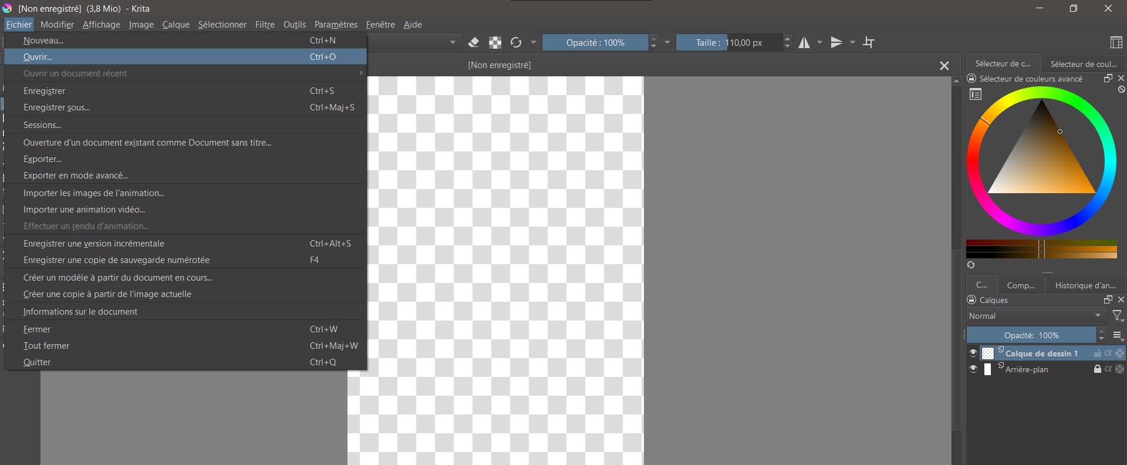Image resolution: width=1127 pixels, height=465 pixels.
Task: Unlock the Arrière-plan layer
Action: coord(1097,369)
